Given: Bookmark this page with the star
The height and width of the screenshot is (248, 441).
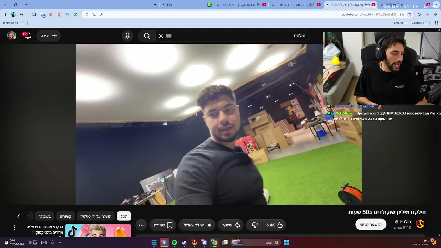Looking at the screenshot, I should click(87, 14).
